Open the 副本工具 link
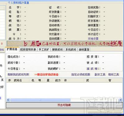Image resolution: width=124 pixels, height=116 pixels. point(100,75)
